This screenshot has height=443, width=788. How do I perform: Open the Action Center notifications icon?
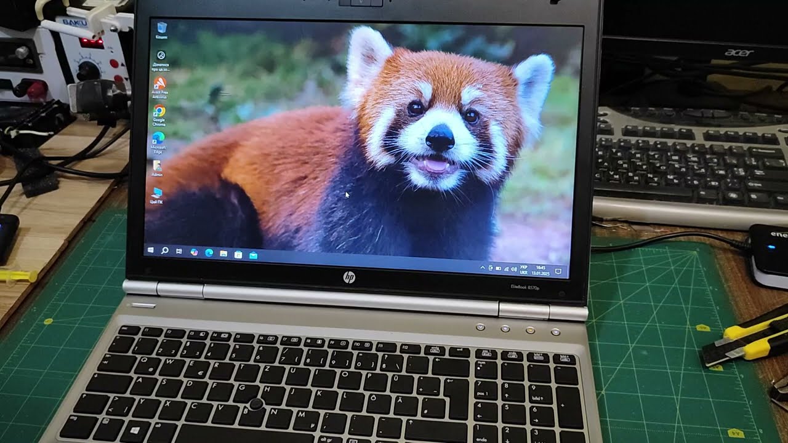558,271
